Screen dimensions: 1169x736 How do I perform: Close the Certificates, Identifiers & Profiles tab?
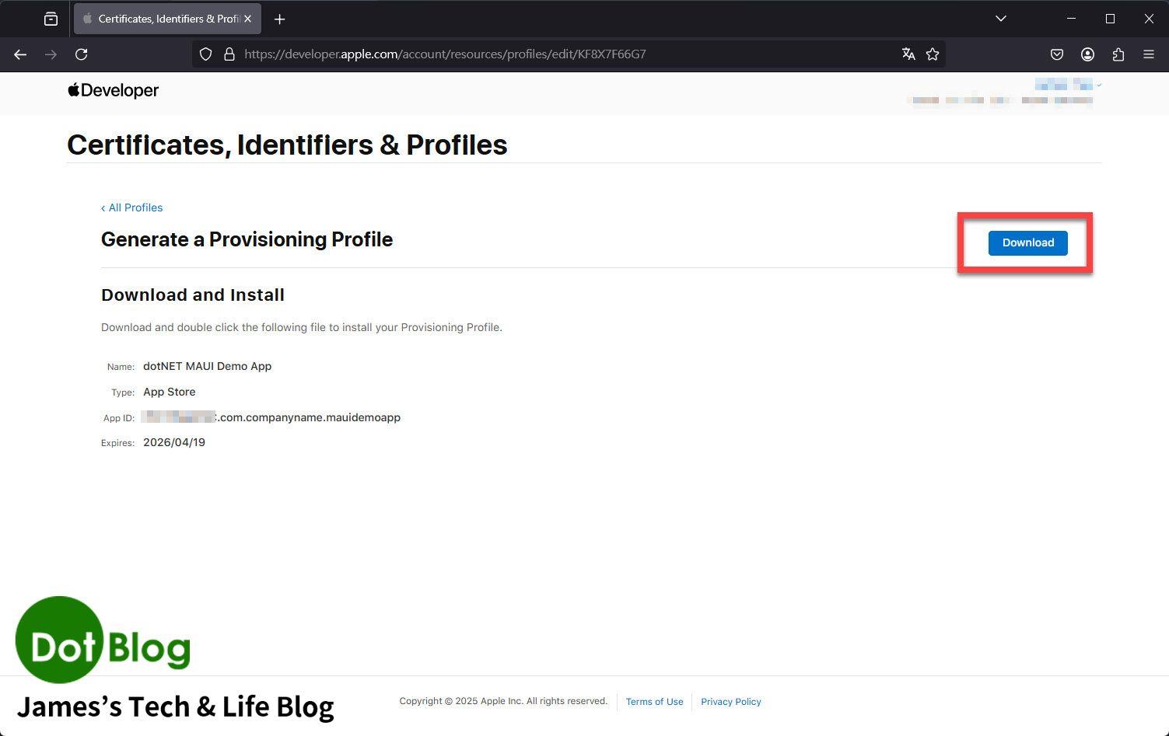247,19
